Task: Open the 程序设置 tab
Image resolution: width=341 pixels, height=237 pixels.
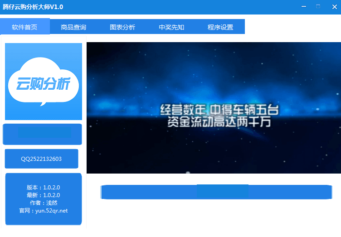Action: coord(220,27)
